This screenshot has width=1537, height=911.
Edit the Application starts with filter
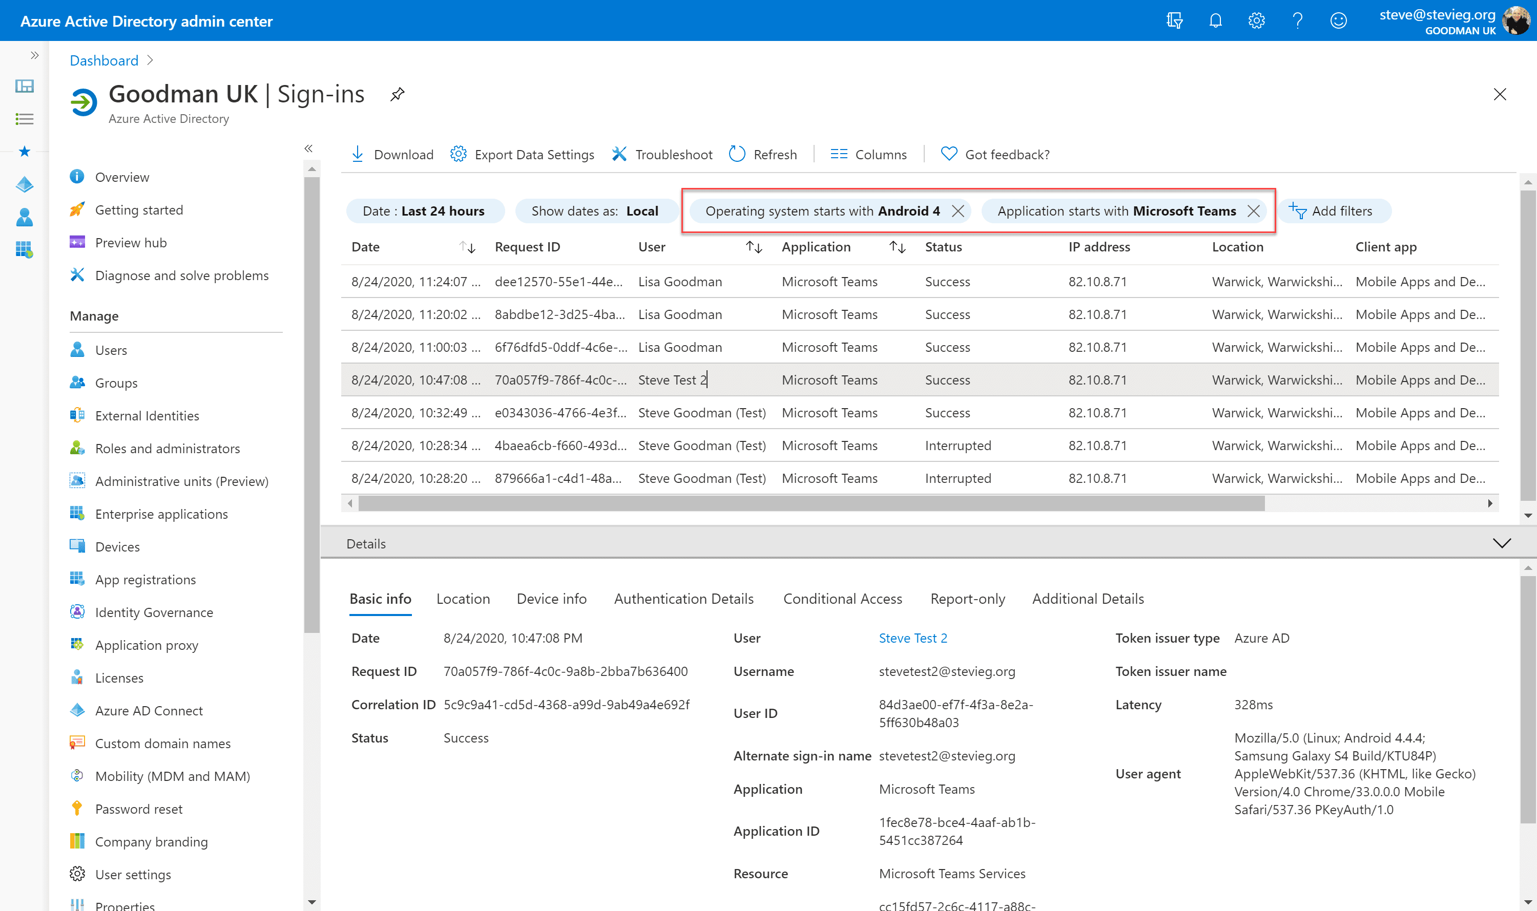click(x=1116, y=211)
